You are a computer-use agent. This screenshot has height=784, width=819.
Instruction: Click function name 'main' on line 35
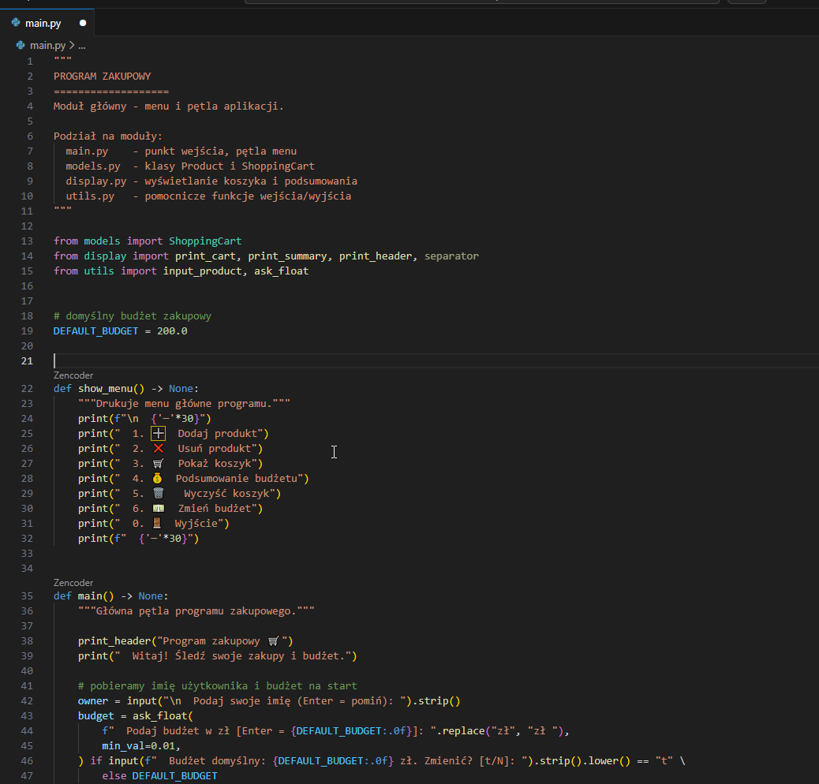tap(90, 596)
